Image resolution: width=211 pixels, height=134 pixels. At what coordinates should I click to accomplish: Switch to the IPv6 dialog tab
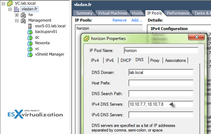110,60
